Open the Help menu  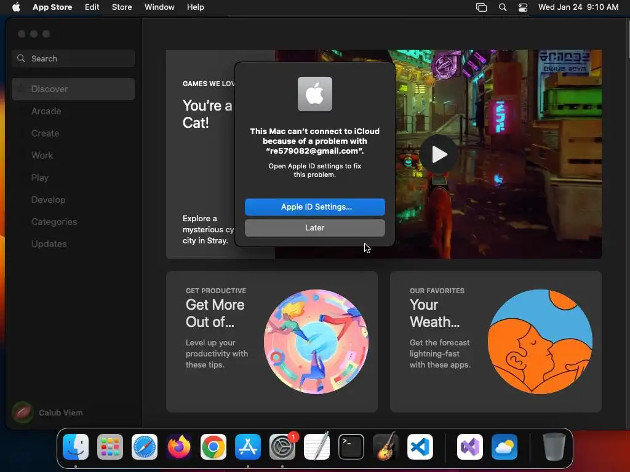point(195,7)
